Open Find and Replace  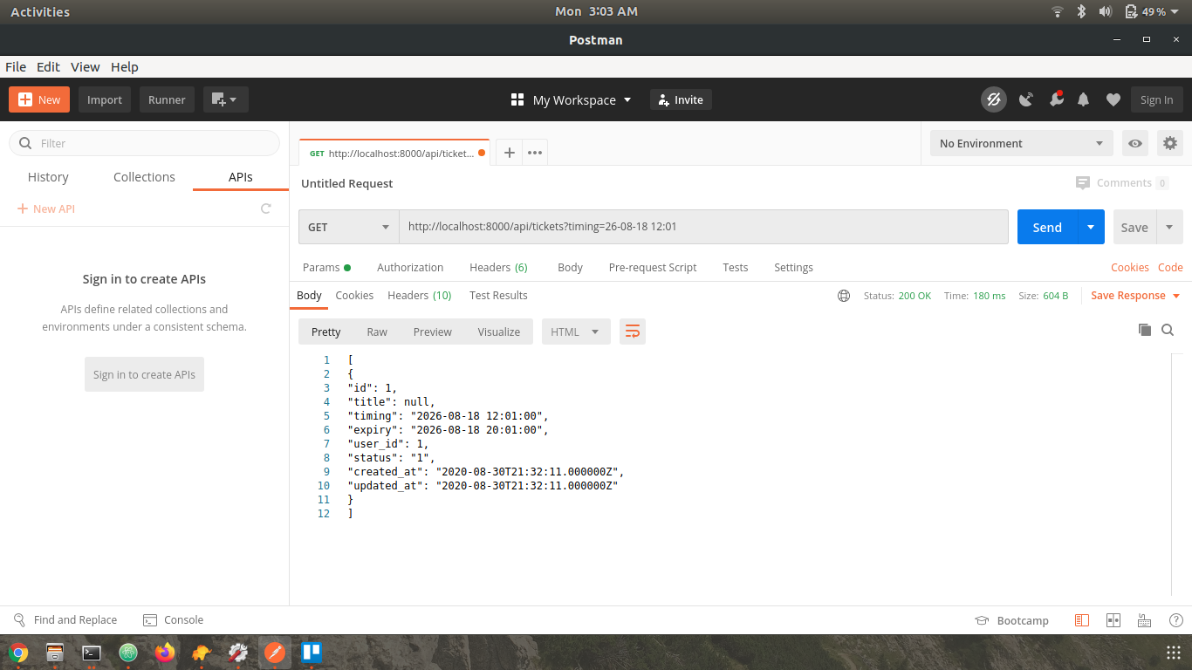pyautogui.click(x=65, y=619)
